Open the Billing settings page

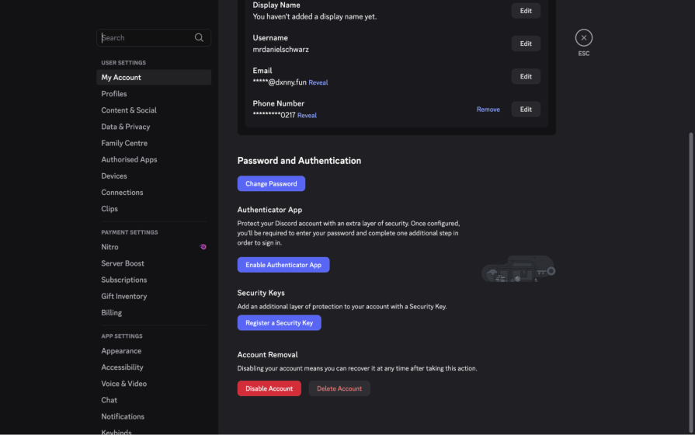click(111, 313)
